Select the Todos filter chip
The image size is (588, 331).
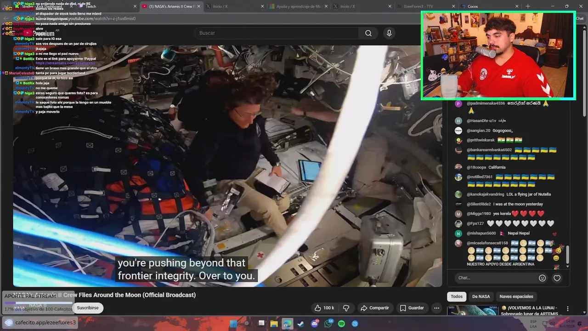click(457, 297)
